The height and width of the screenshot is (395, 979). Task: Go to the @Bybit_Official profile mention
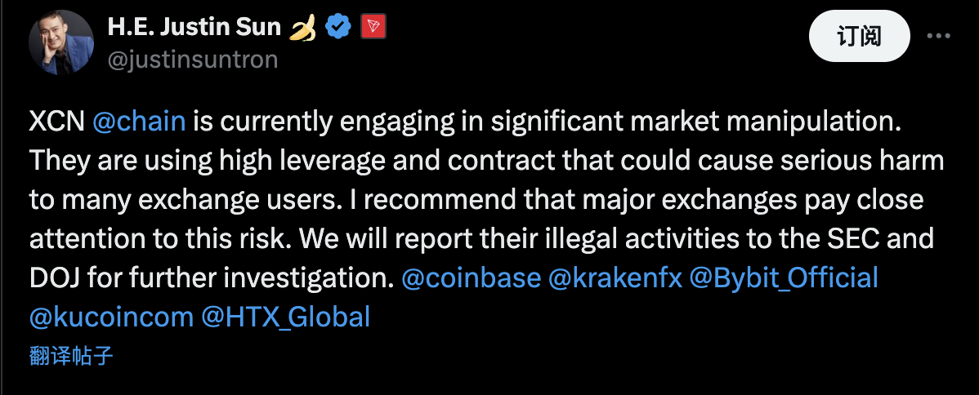[x=785, y=278]
